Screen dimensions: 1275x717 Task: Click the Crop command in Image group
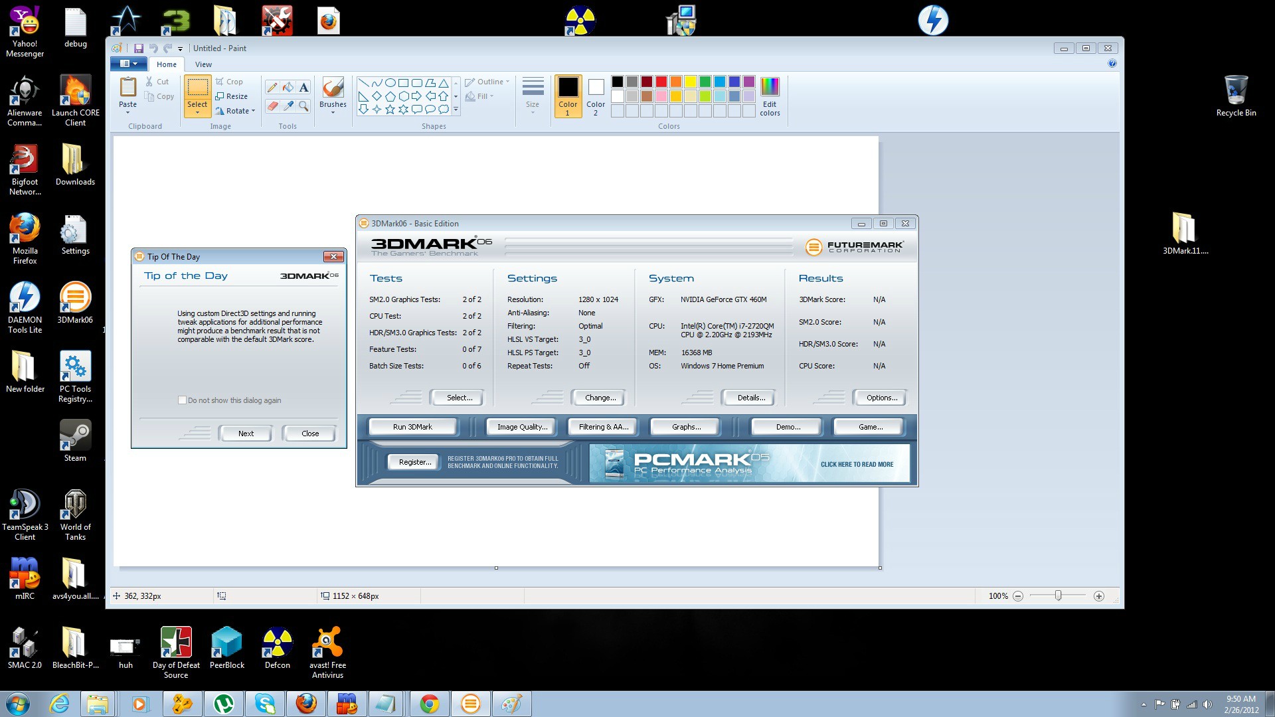(229, 82)
